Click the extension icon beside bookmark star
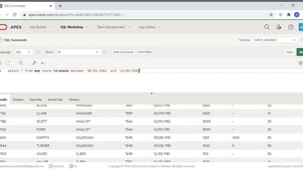This screenshot has height=170, width=303. coord(281,15)
